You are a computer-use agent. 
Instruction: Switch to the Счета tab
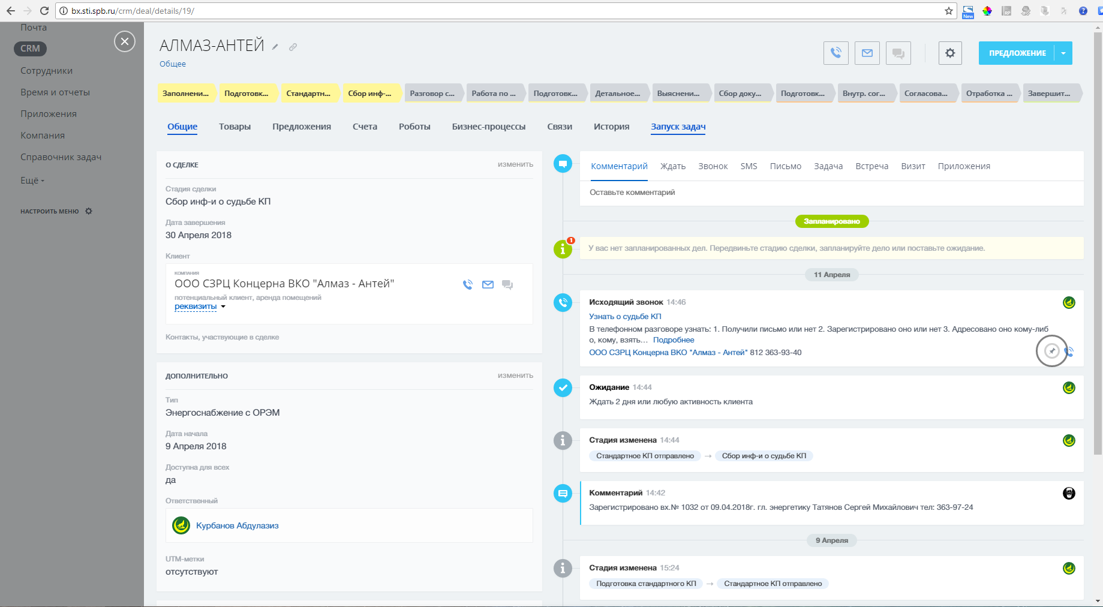pyautogui.click(x=365, y=127)
